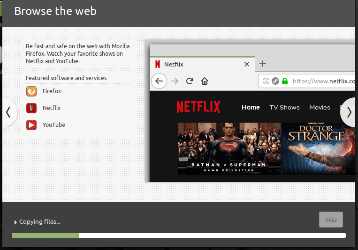Image resolution: width=358 pixels, height=250 pixels.
Task: Click the site info icon in address bar
Action: tap(266, 81)
